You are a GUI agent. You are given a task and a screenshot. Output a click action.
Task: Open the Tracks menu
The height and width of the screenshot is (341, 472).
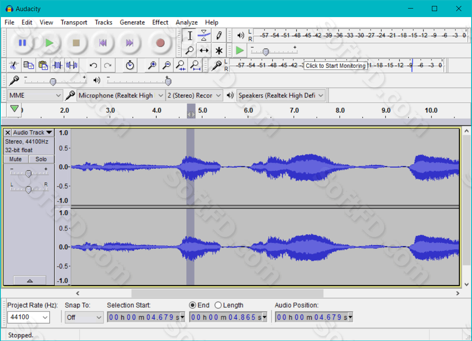pos(103,22)
